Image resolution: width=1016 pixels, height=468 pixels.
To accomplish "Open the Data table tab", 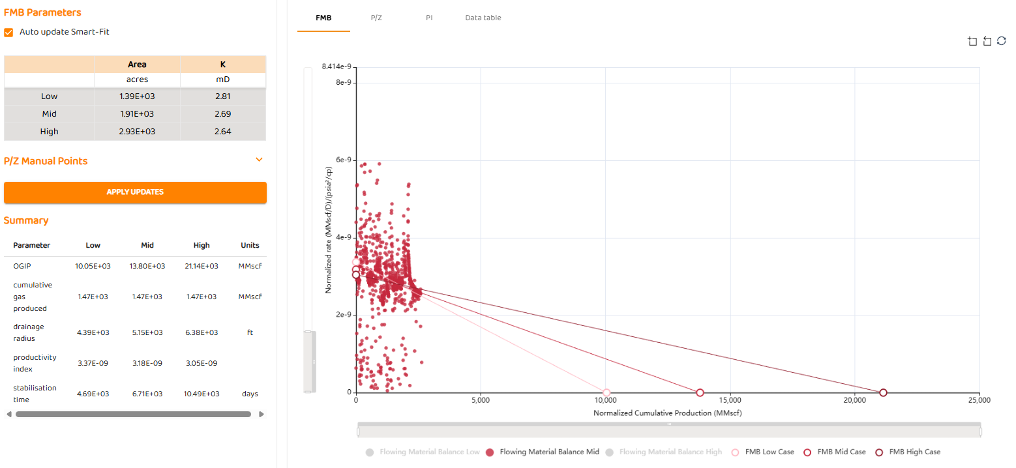I will coord(483,18).
